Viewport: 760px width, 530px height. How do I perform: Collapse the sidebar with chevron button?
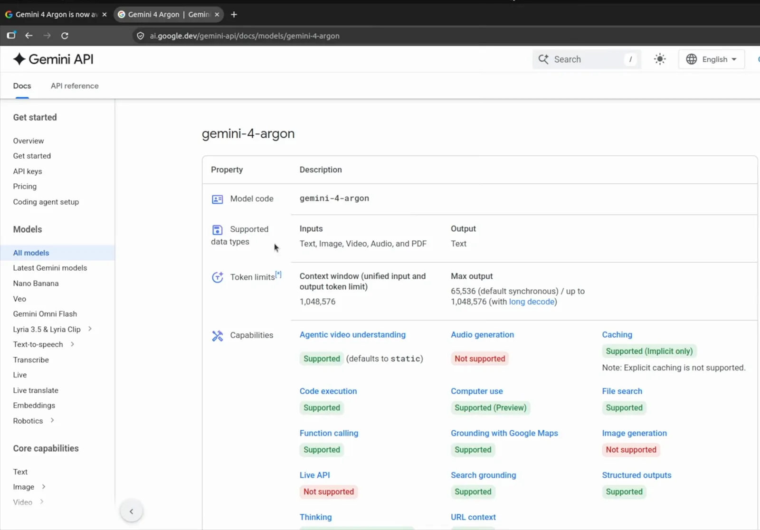pyautogui.click(x=132, y=511)
